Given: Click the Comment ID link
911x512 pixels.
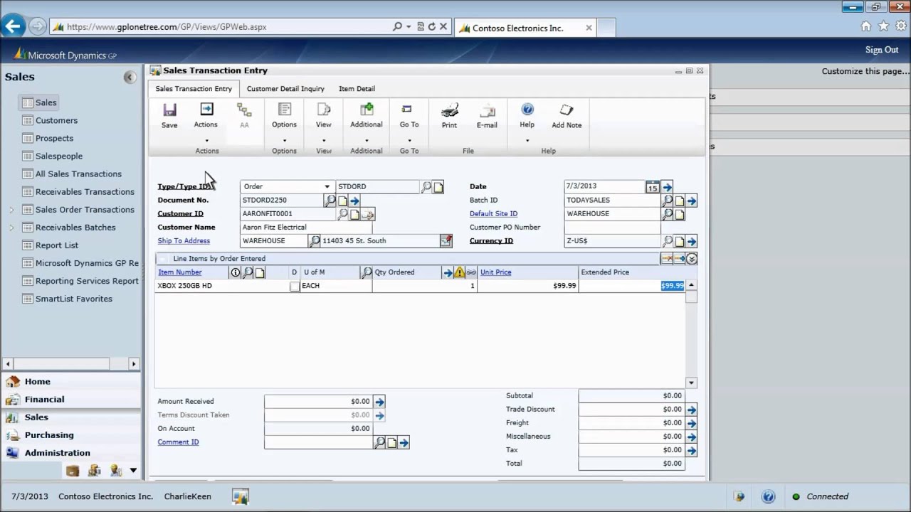Looking at the screenshot, I should [x=178, y=442].
